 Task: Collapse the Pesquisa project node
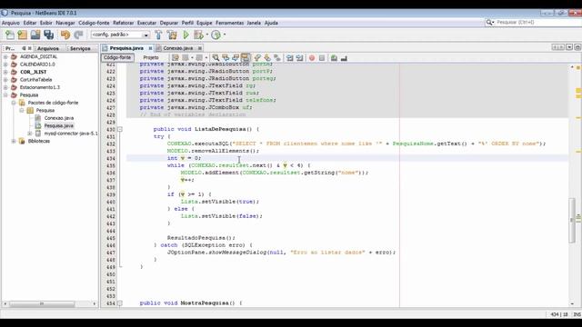(5, 94)
